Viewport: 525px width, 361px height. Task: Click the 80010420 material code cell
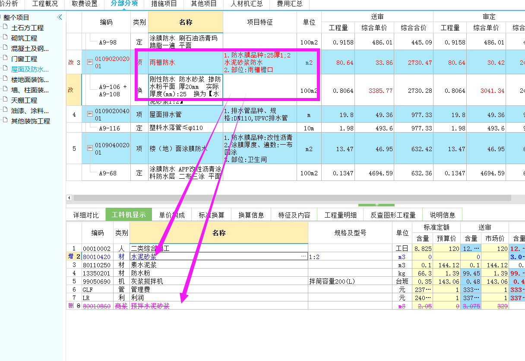click(97, 256)
